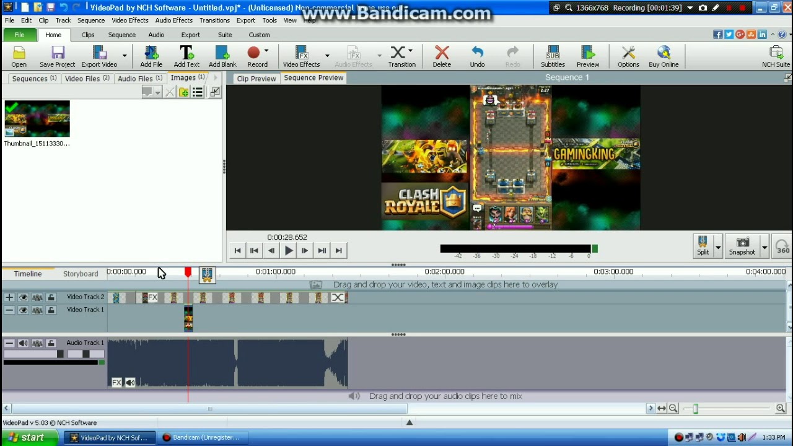The image size is (793, 446).
Task: Step to next frame
Action: (305, 250)
